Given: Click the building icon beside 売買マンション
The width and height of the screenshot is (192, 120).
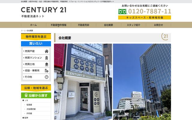Looking at the screenshot, I should coord(46,58).
